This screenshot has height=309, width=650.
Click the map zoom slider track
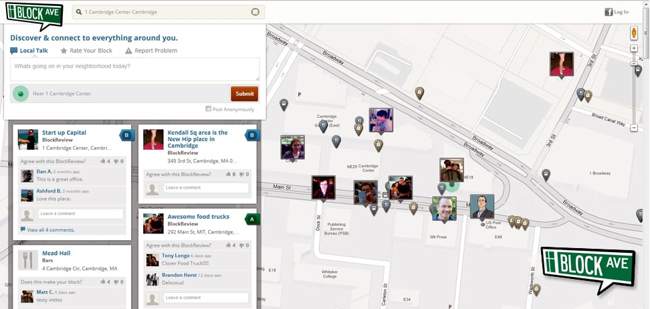[634, 94]
